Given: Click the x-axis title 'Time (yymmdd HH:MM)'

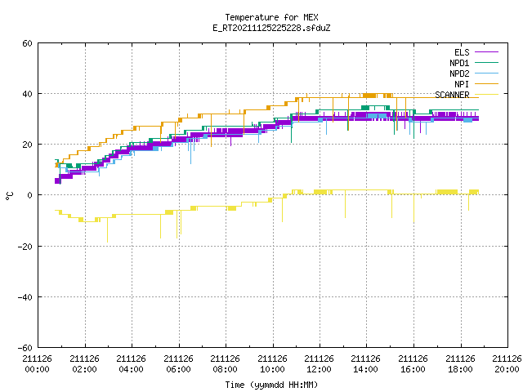Looking at the screenshot, I should (x=271, y=385).
